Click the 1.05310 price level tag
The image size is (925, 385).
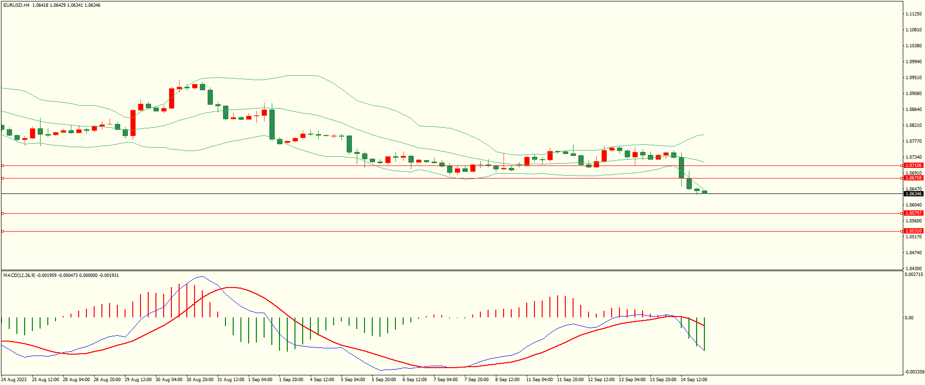coord(913,231)
